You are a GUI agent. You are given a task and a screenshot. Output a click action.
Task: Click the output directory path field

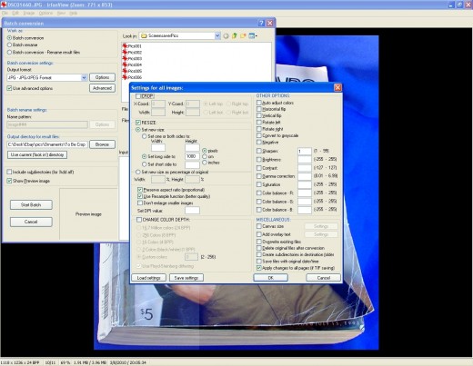[x=47, y=144]
